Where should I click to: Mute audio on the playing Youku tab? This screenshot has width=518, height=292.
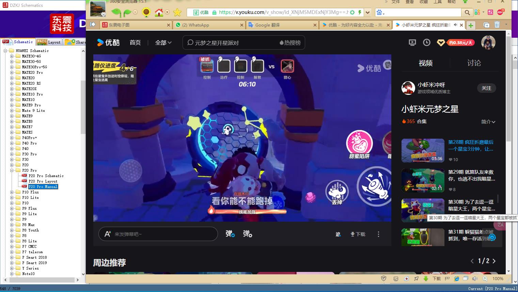(x=455, y=25)
